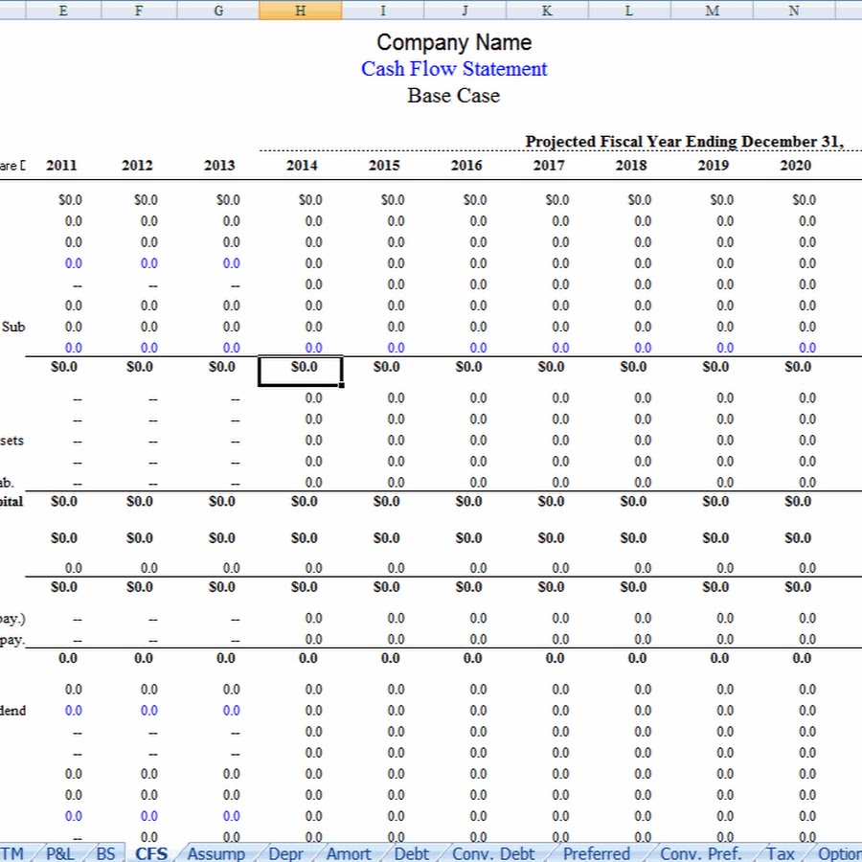Select column N header
862x862 pixels.
point(794,10)
